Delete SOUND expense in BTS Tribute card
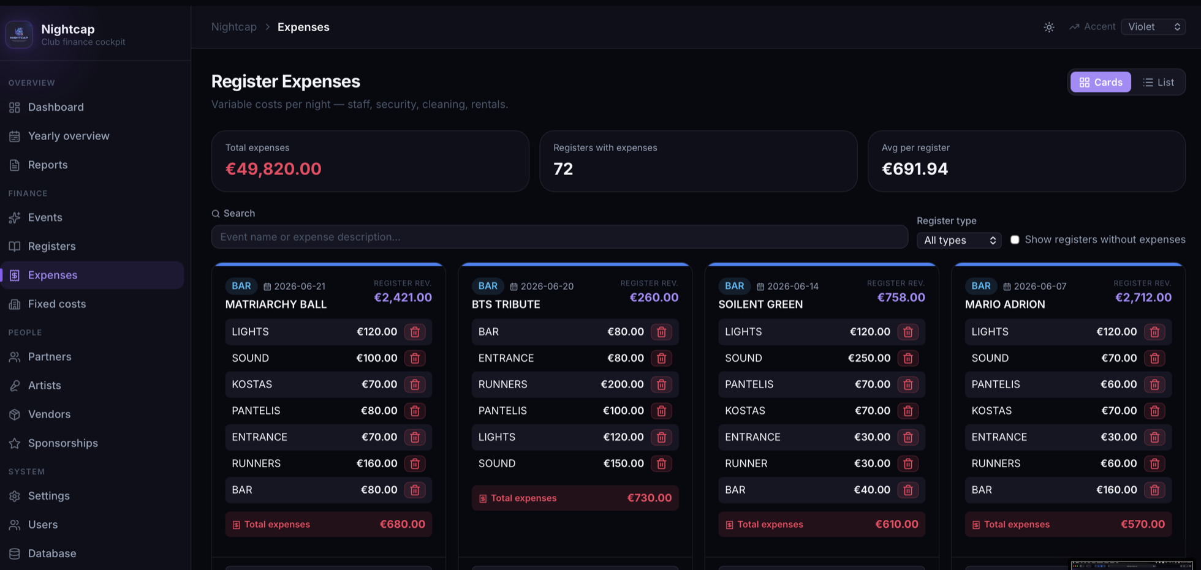The height and width of the screenshot is (570, 1201). (x=661, y=463)
